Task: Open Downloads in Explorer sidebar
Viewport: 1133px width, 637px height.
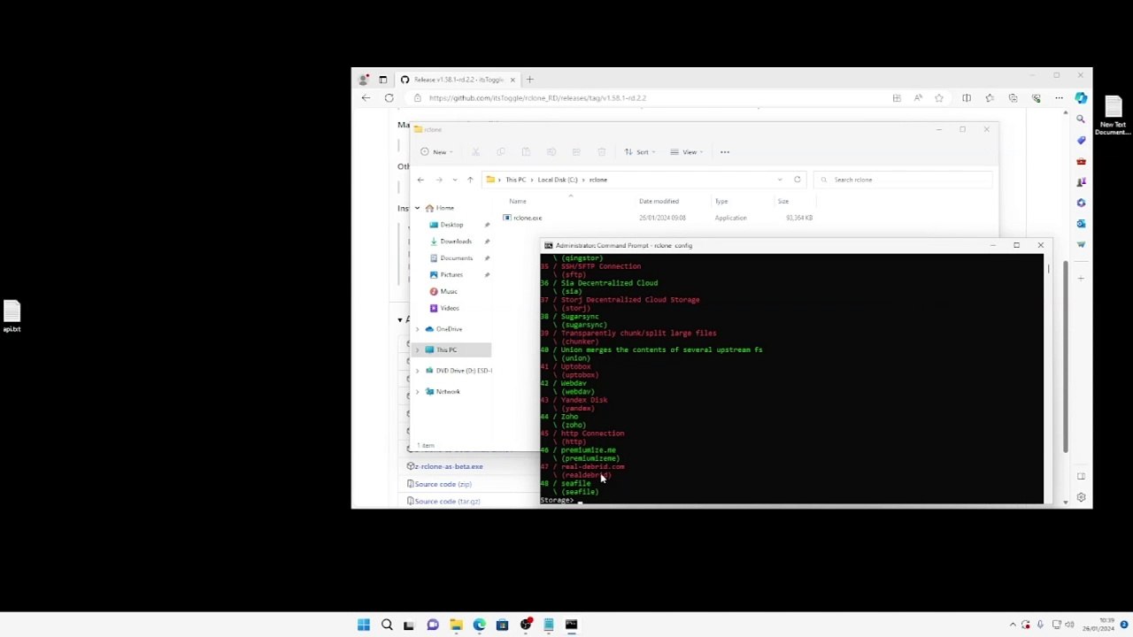Action: coord(456,242)
